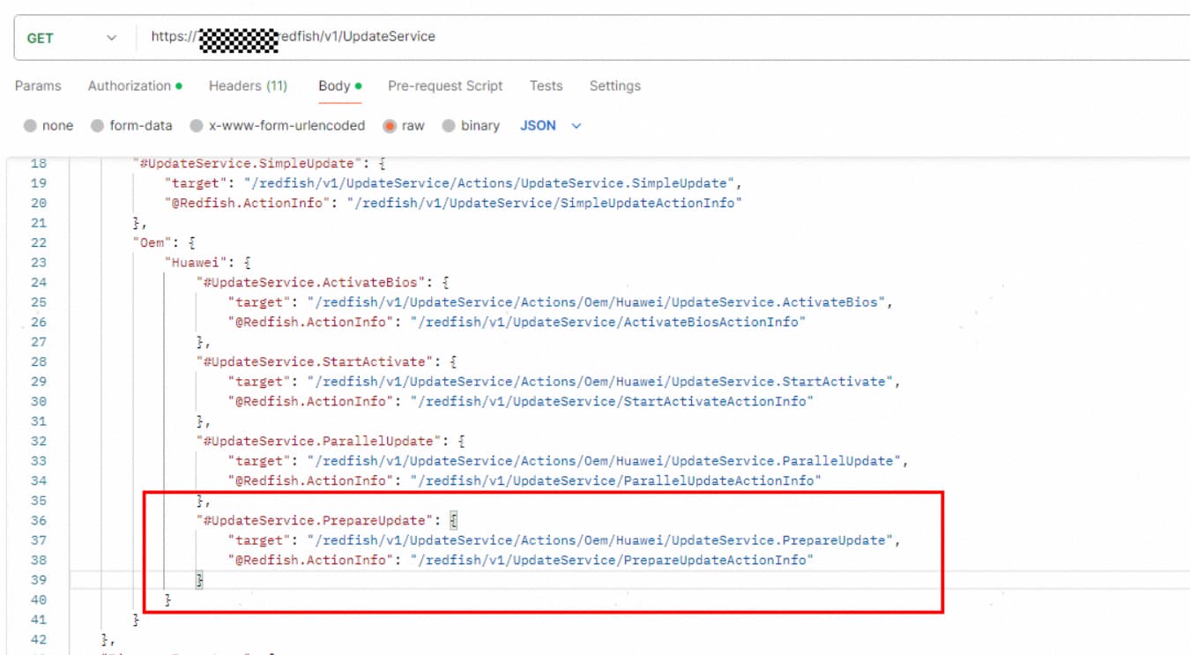Select the Headers (11) tab
This screenshot has width=1190, height=655.
pos(248,86)
